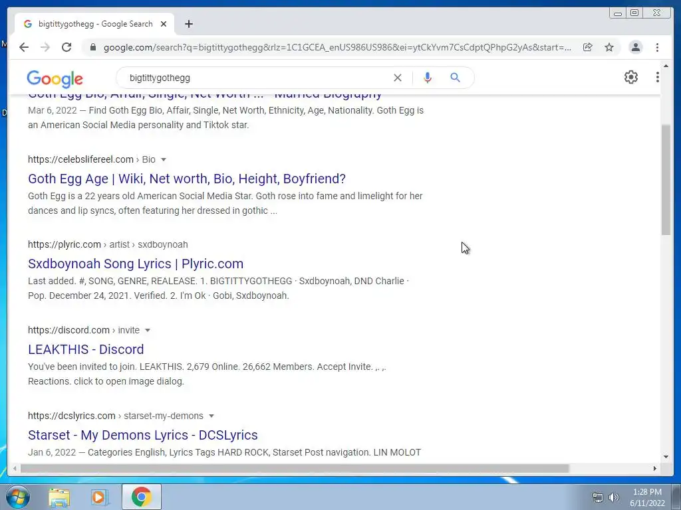Open Goth Egg Bio Married Biography link
Viewport: 681px width, 510px height.
205,96
